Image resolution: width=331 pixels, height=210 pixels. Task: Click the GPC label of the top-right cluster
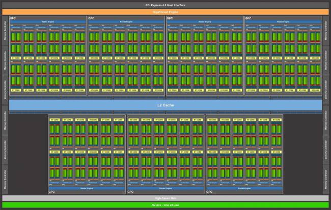249,18
